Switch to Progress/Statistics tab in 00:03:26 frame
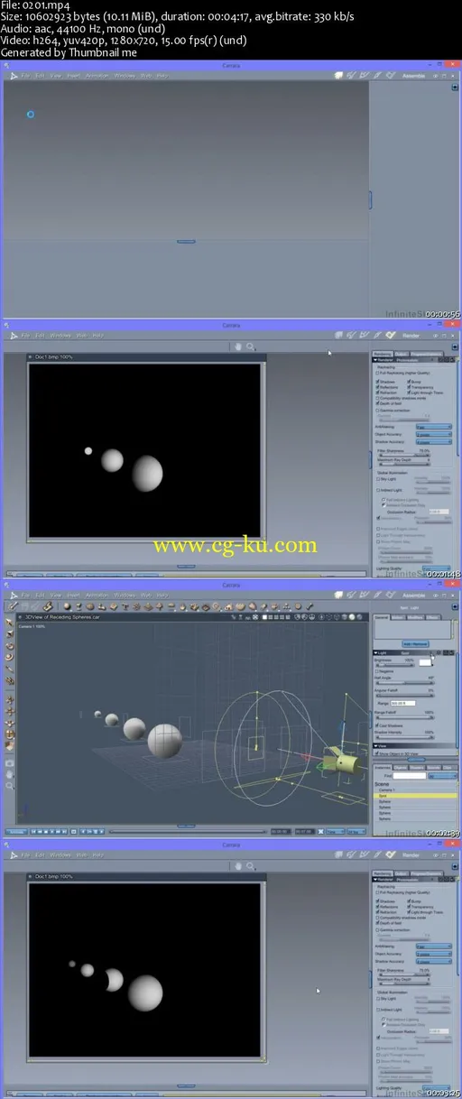Viewport: 462px width, 1099px height. [x=426, y=872]
